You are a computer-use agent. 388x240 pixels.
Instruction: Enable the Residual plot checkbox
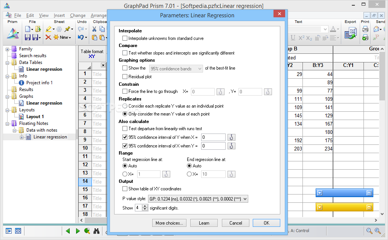[125, 77]
